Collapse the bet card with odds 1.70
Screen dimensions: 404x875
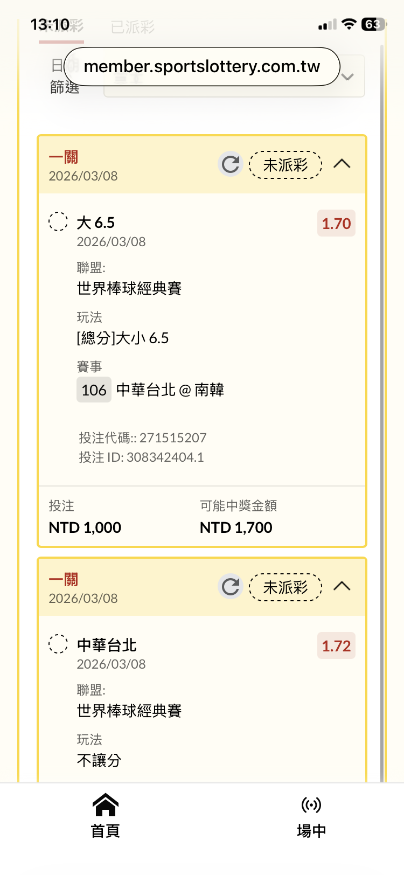(x=342, y=164)
